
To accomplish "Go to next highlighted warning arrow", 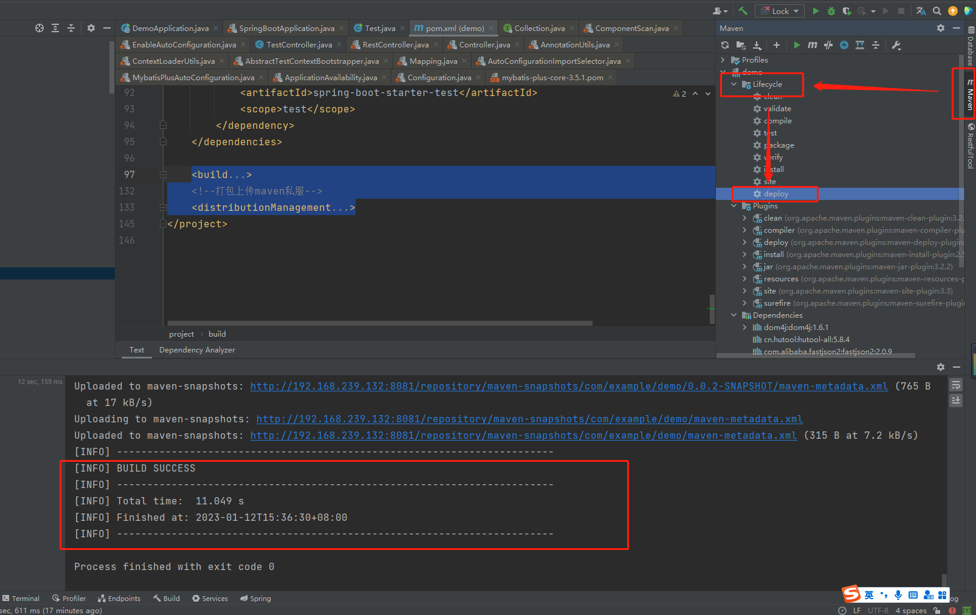I will (708, 94).
